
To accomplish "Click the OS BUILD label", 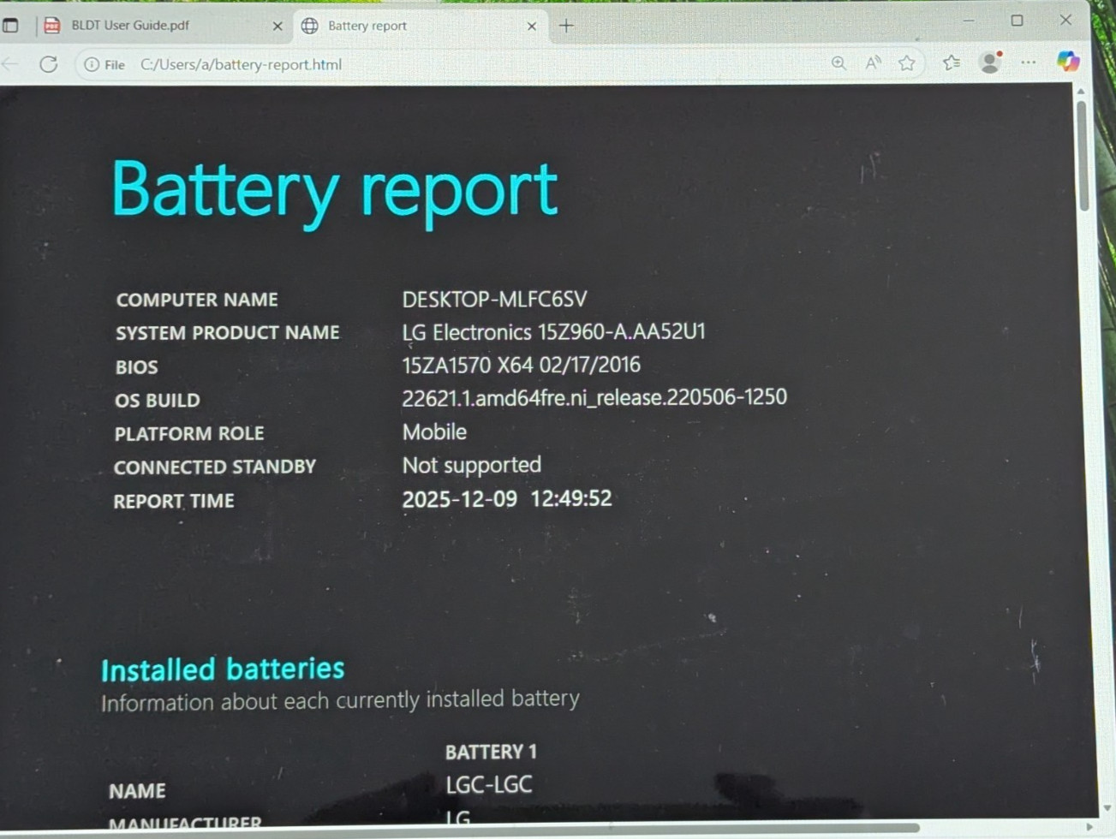I will pyautogui.click(x=157, y=400).
